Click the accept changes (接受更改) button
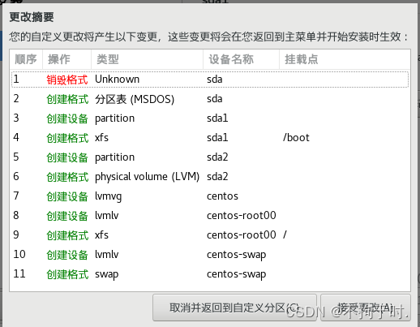Image resolution: width=420 pixels, height=327 pixels. pos(366,308)
